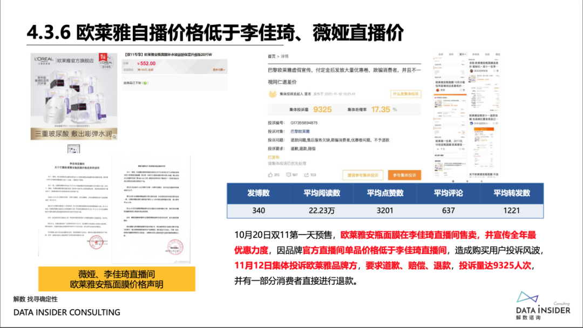583x328 pixels.
Task: Click the green question mark help icon
Action: [x=145, y=83]
